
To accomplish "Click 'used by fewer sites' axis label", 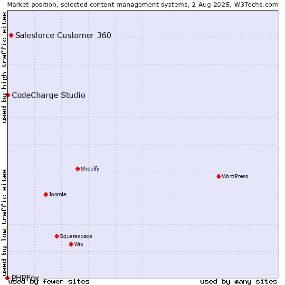I will coord(49,282).
